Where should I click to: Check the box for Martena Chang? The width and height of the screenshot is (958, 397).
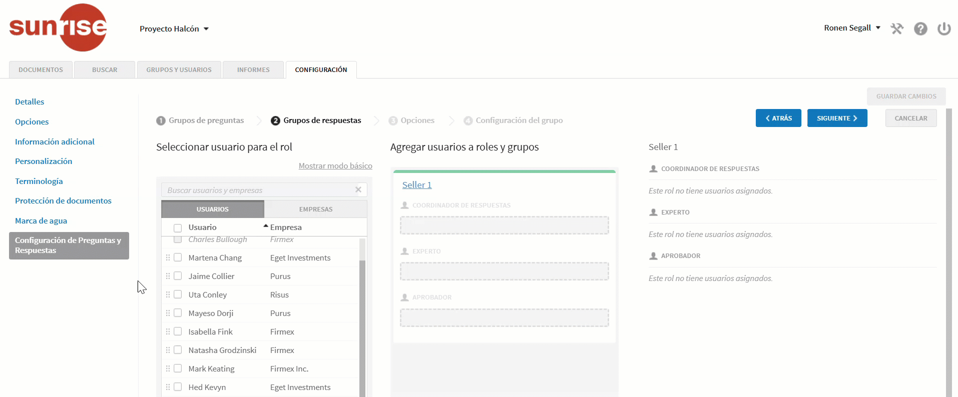pos(178,257)
